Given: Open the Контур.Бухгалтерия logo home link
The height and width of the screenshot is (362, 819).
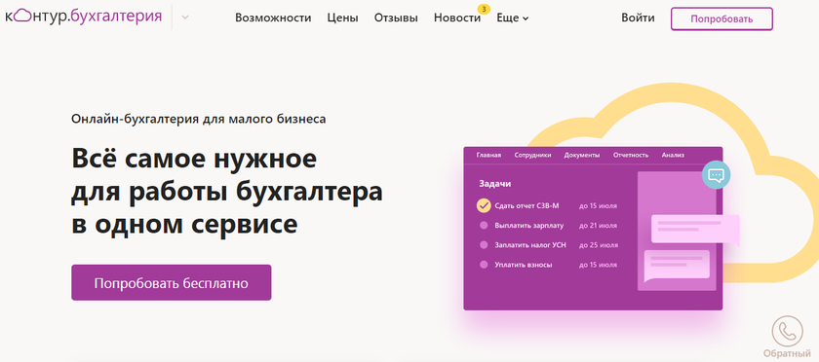Looking at the screenshot, I should [x=84, y=17].
